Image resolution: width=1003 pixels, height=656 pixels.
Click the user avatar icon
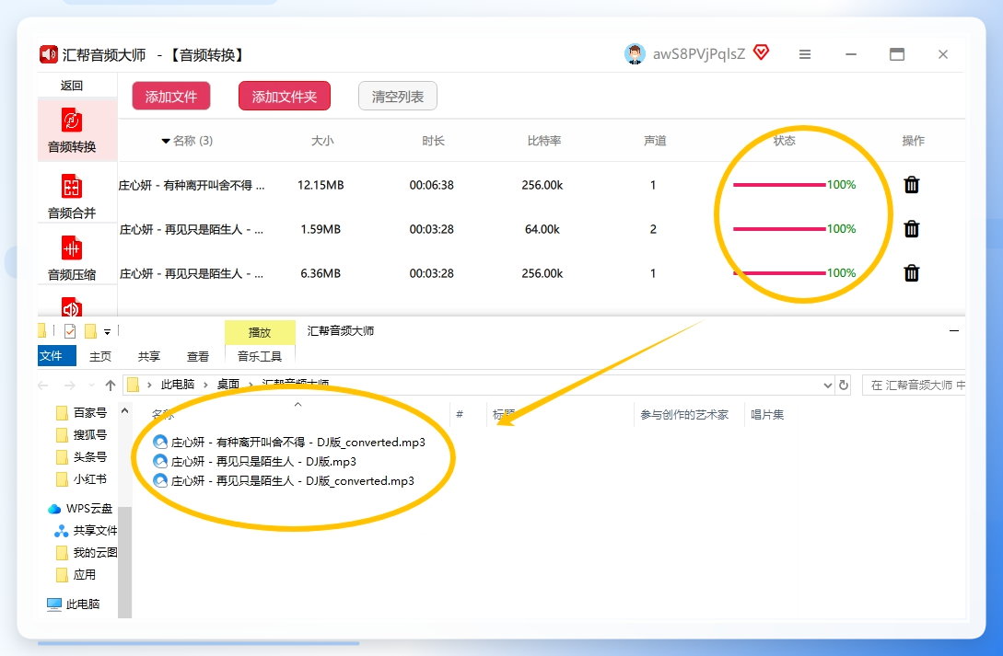635,54
